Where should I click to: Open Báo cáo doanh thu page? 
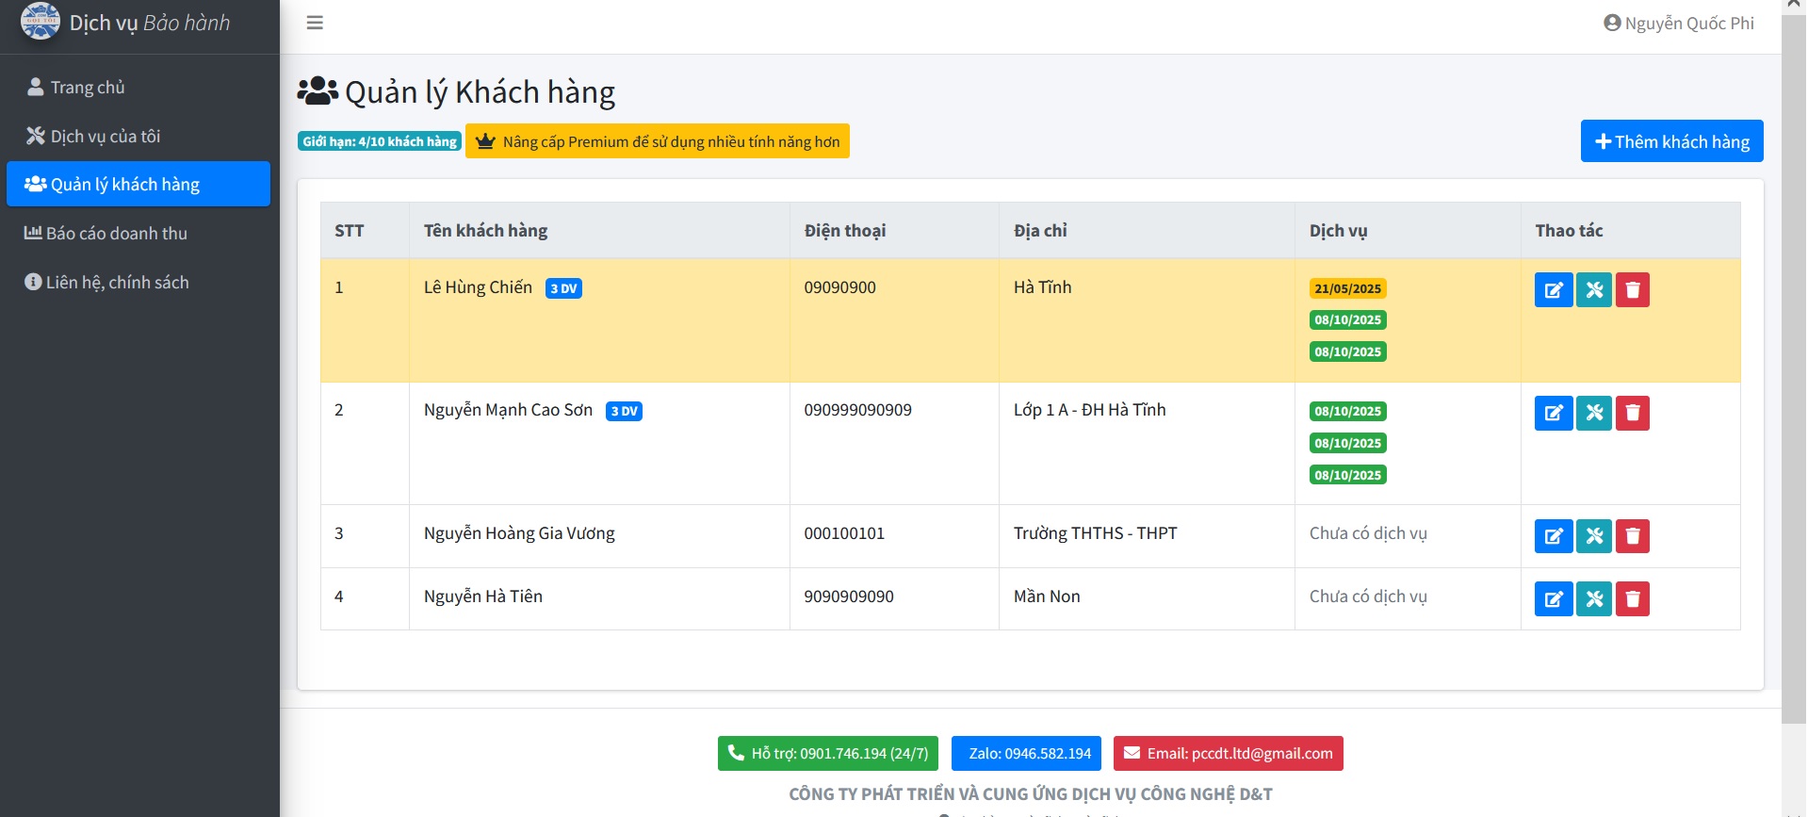pos(116,234)
